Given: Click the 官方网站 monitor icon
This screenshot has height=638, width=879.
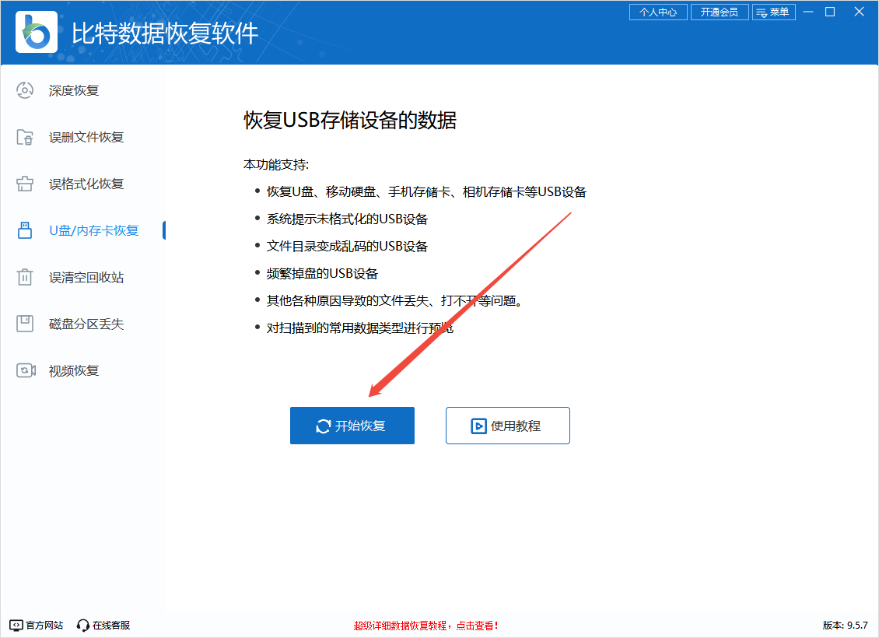Looking at the screenshot, I should click(16, 625).
